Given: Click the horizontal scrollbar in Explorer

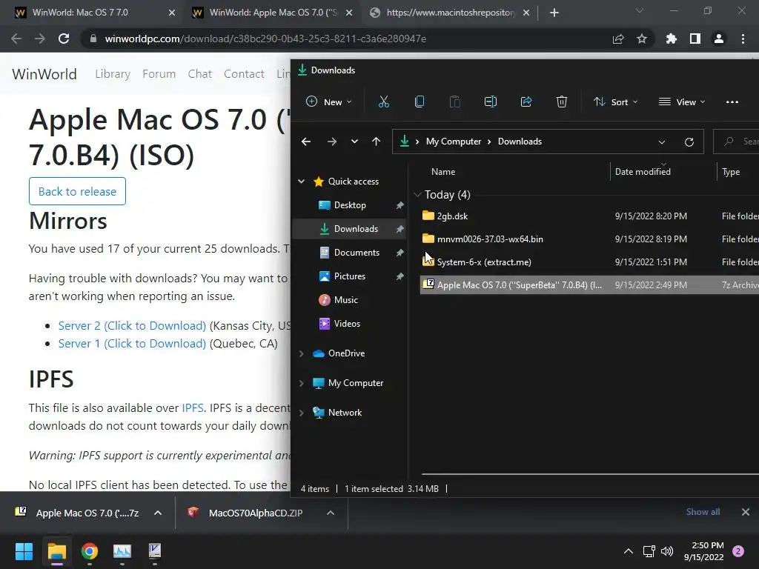Looking at the screenshot, I should (x=590, y=474).
